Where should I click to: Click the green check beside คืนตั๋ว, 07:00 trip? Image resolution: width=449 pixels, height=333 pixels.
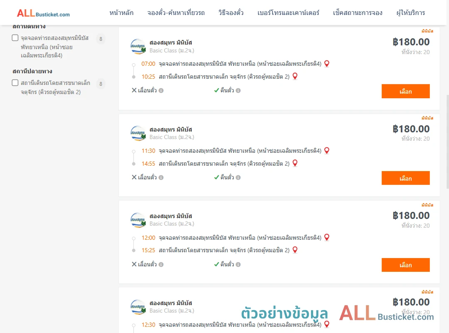pos(217,90)
